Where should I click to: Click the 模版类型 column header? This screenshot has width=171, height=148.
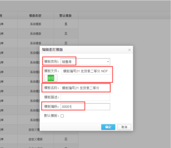35,16
